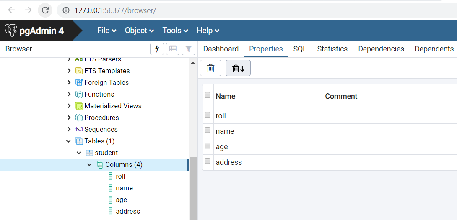Viewport: 457px width, 220px height.
Task: Click the address column icon in tree
Action: tap(110, 211)
